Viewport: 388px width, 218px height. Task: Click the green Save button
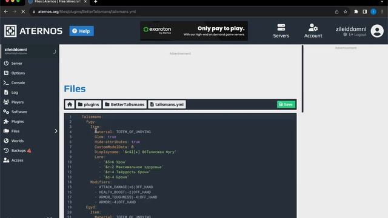tap(286, 104)
